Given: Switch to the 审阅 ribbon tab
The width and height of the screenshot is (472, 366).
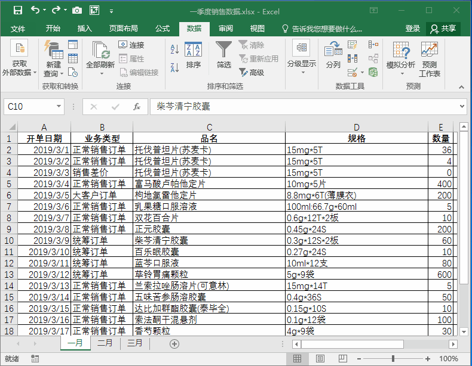Looking at the screenshot, I should [226, 29].
